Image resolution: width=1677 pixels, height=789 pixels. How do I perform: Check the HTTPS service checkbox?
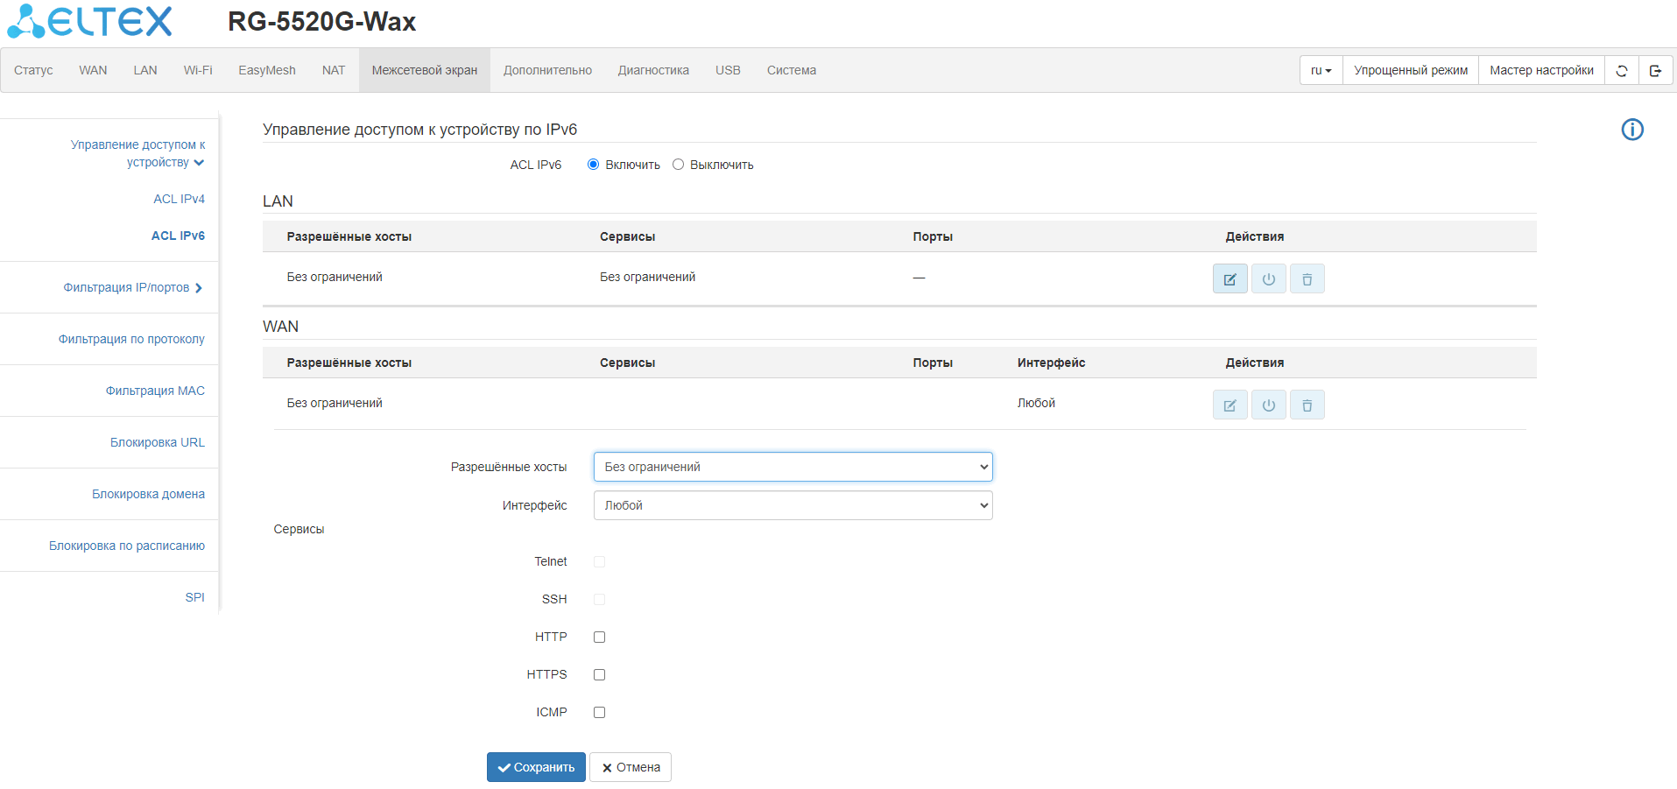599,675
